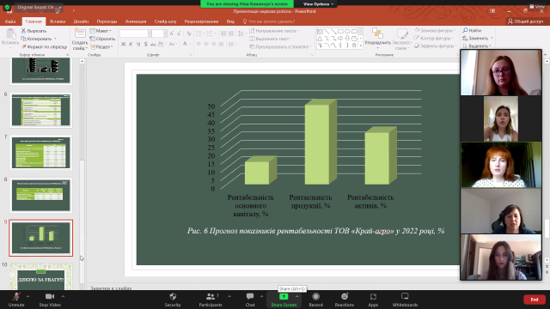
Task: Click the red End meeting button
Action: coord(535,300)
